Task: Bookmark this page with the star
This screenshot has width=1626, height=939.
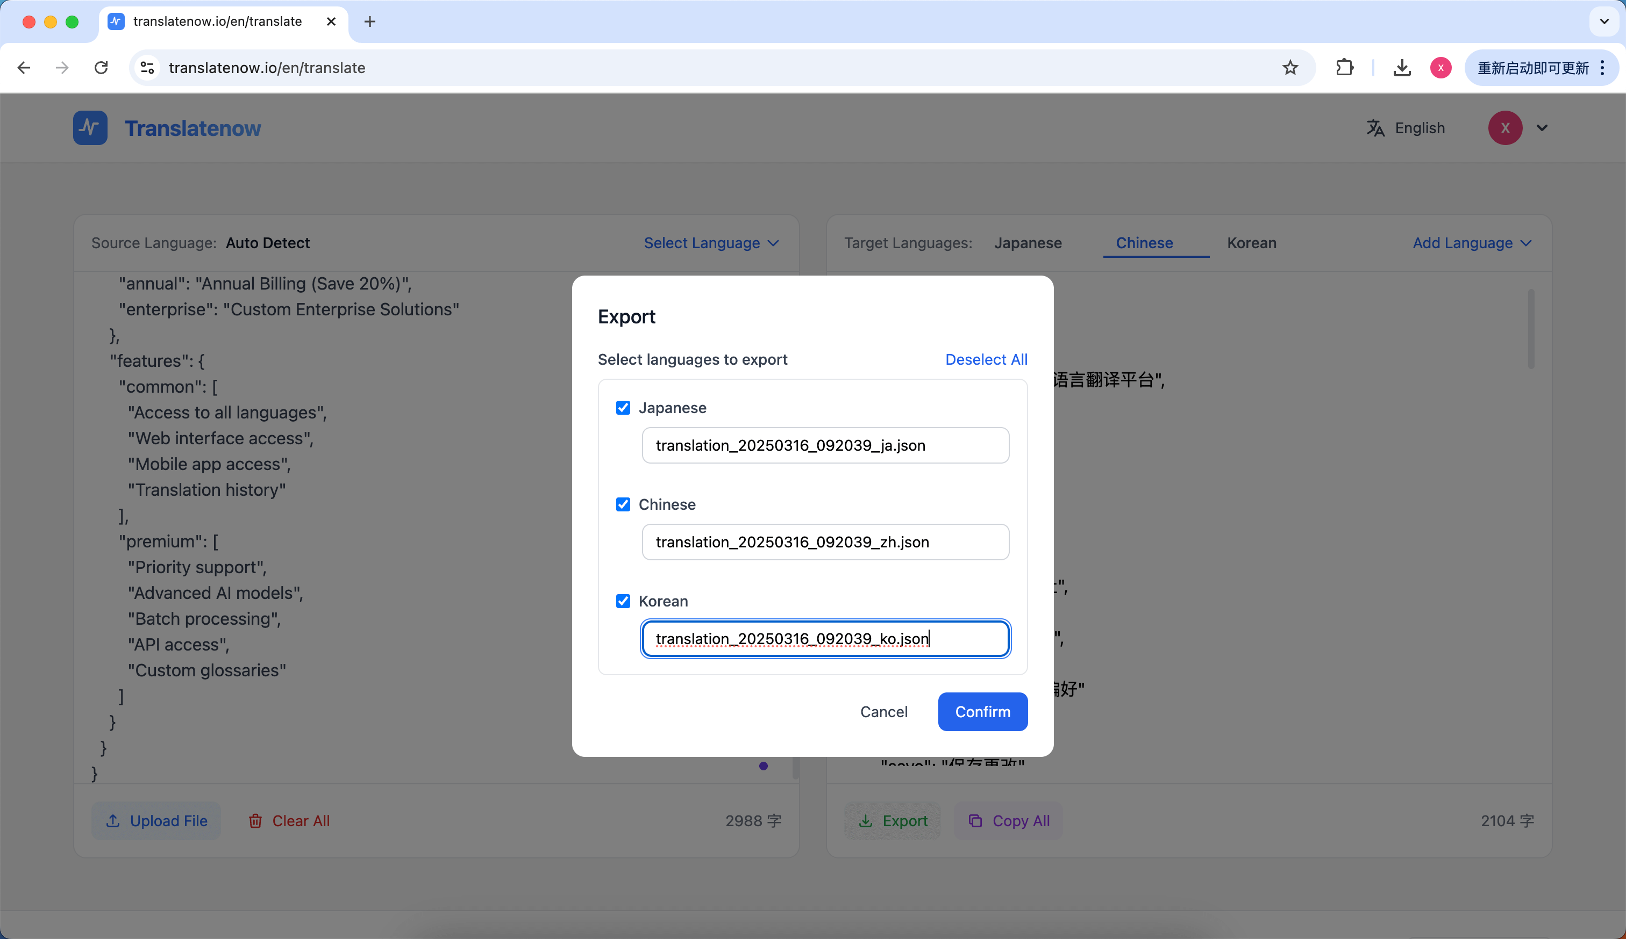Action: point(1290,68)
